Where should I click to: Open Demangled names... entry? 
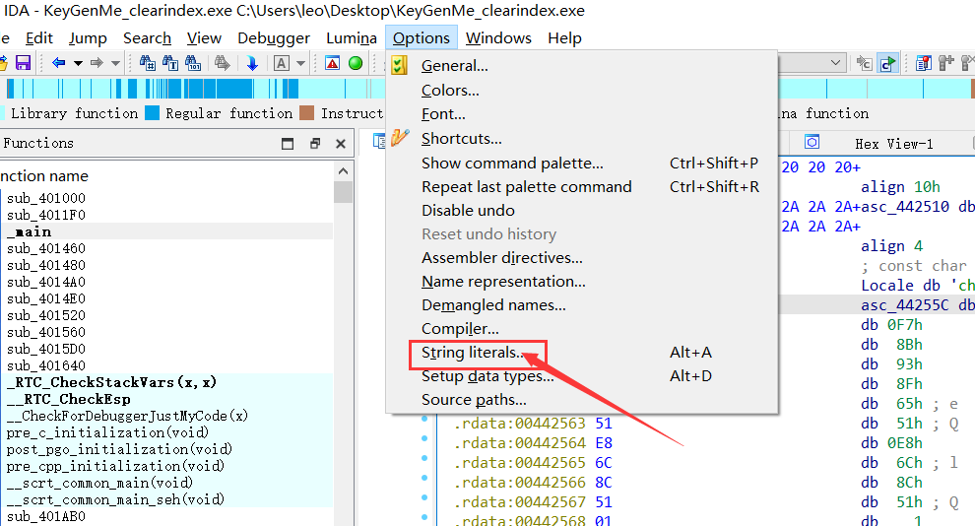[581, 304]
